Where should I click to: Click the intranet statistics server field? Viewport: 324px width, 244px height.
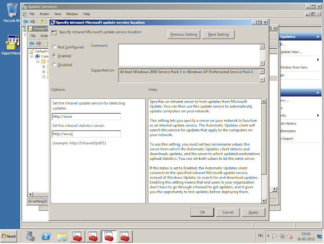[x=86, y=134]
